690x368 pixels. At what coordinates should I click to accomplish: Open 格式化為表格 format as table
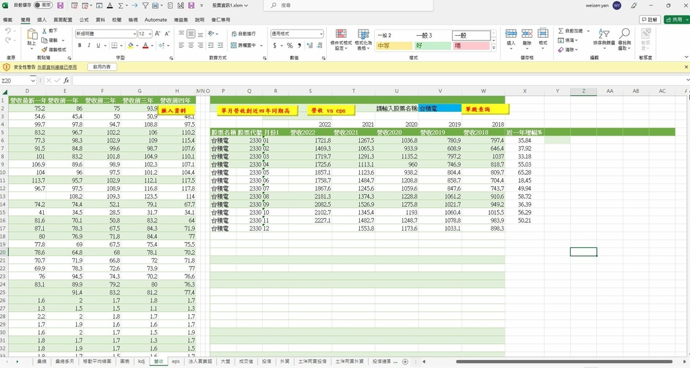pos(363,40)
